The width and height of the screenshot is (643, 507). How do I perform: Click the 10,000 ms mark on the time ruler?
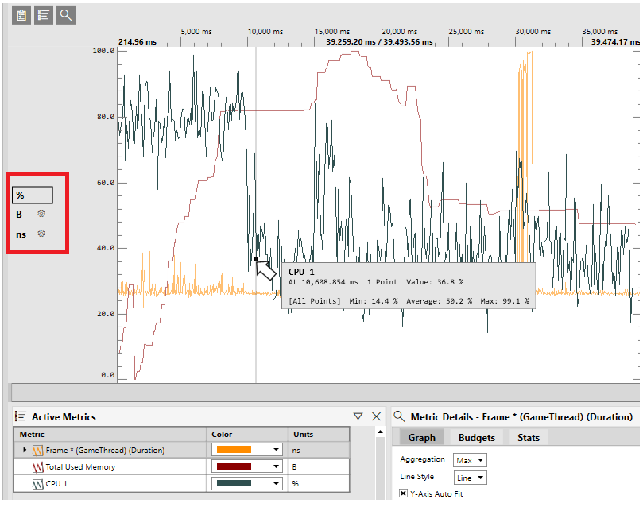pos(265,32)
